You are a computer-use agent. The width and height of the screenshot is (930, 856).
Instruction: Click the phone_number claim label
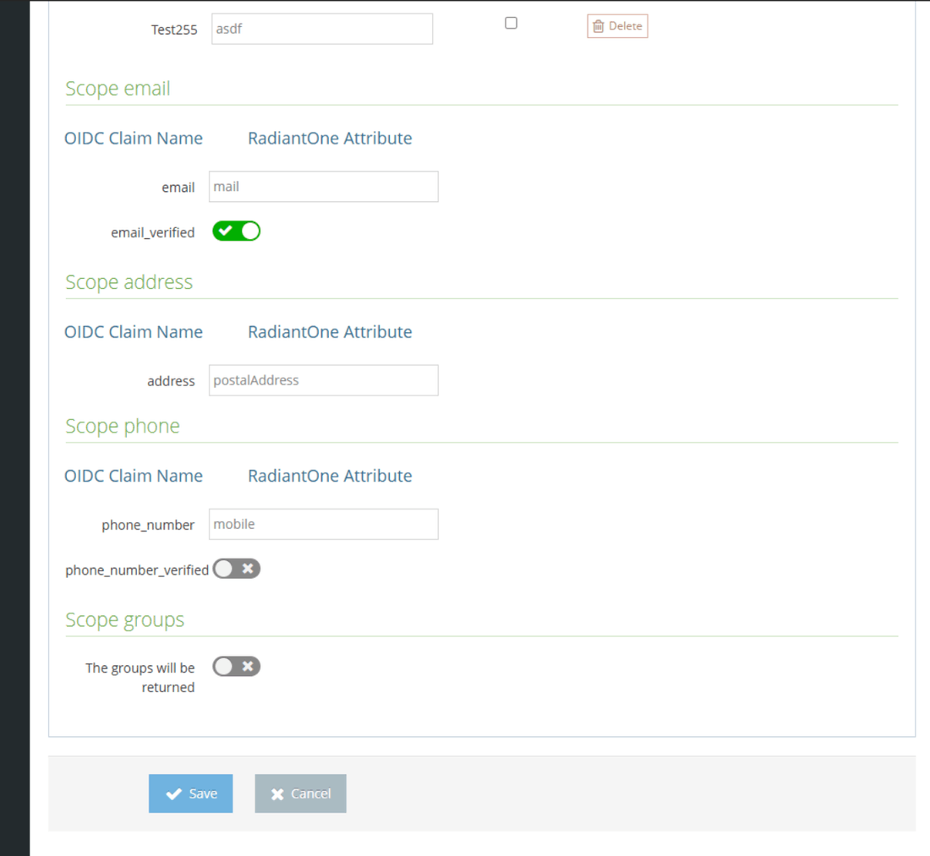pyautogui.click(x=148, y=526)
